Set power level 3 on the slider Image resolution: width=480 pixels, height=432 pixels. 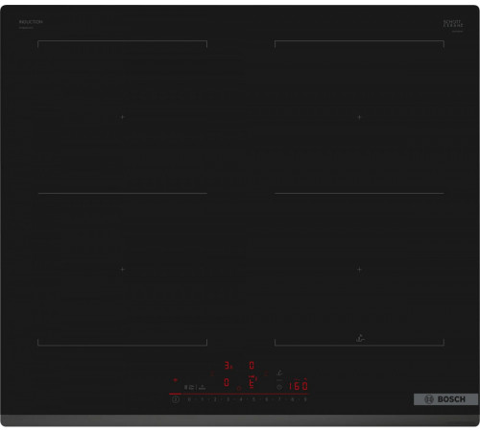click(228, 399)
